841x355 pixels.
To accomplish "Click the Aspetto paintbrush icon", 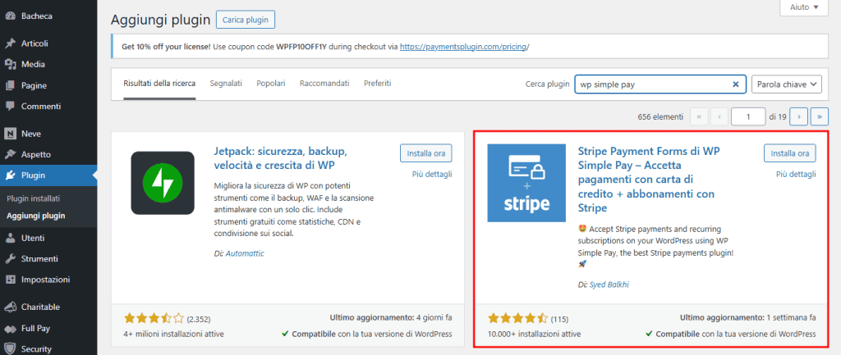I will click(x=10, y=154).
